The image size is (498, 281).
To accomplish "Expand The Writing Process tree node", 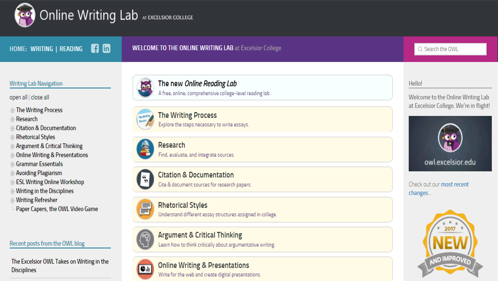I will (x=12, y=110).
